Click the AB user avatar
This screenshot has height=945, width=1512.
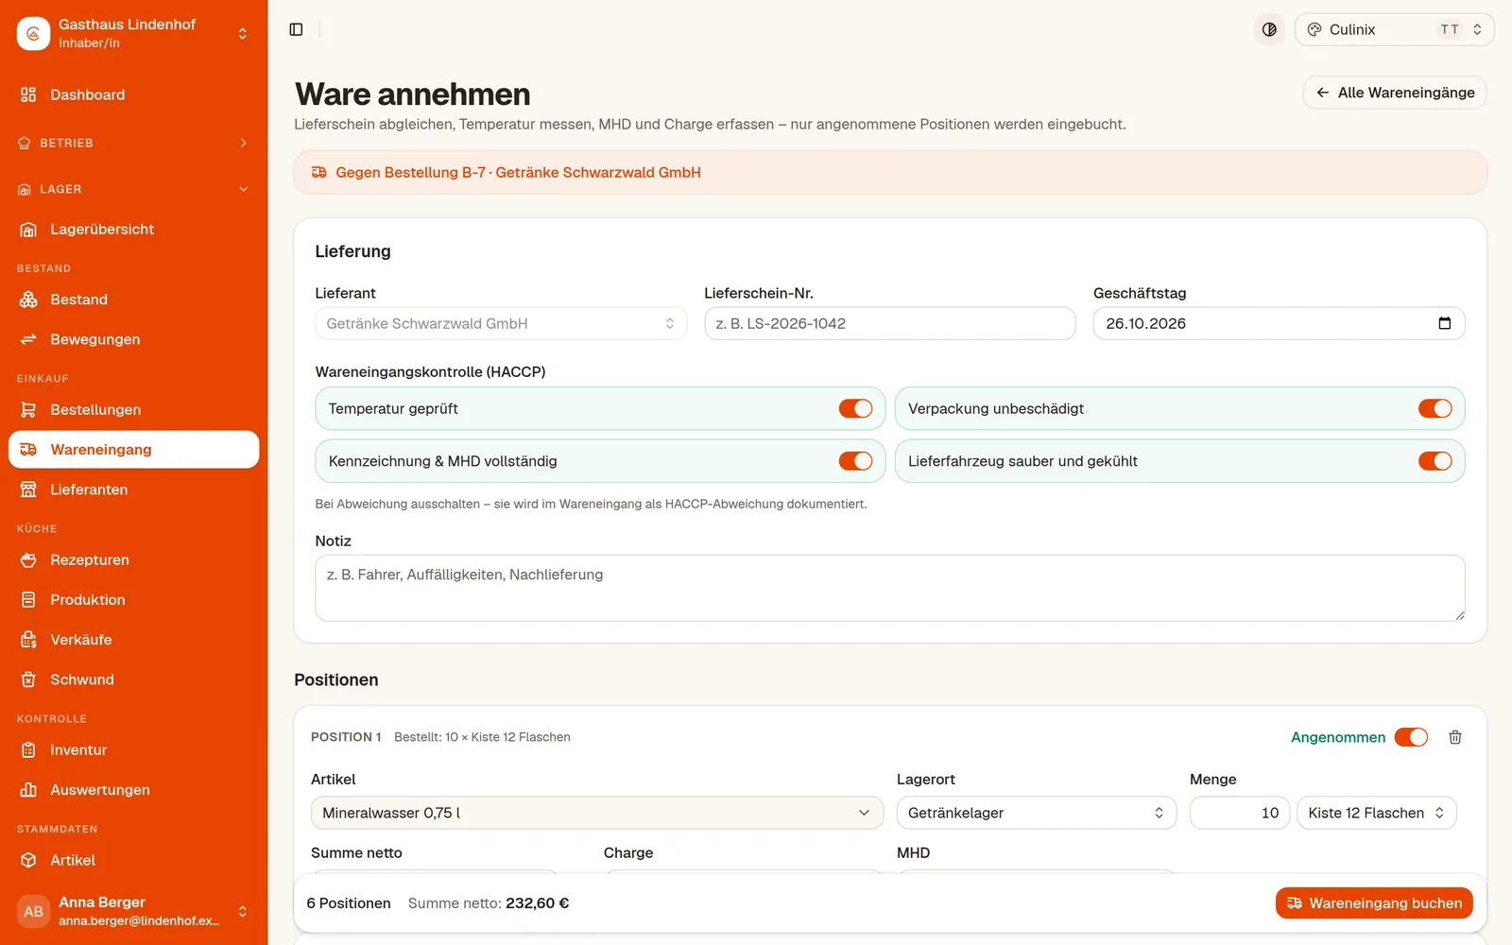coord(33,911)
